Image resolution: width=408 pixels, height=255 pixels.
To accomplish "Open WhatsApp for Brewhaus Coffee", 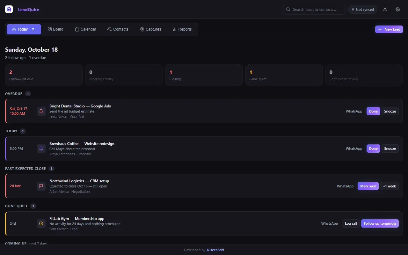I will tap(354, 149).
